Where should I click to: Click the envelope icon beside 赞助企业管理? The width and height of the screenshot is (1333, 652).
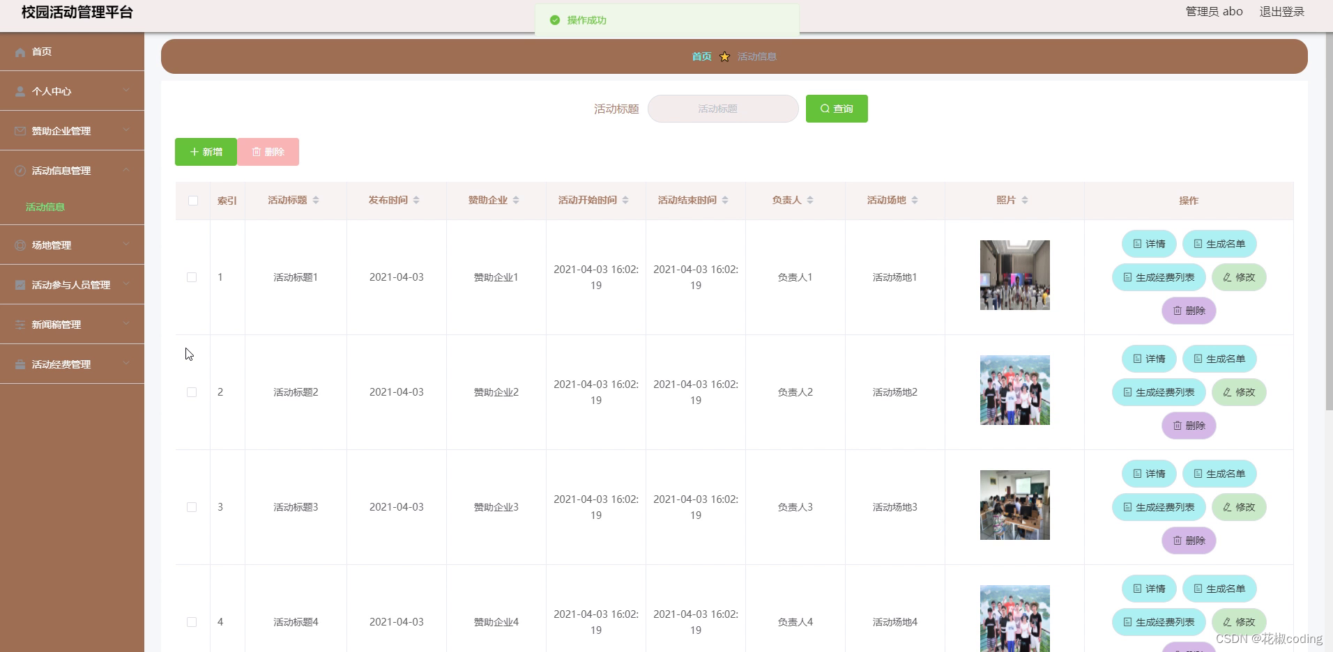[x=20, y=132]
